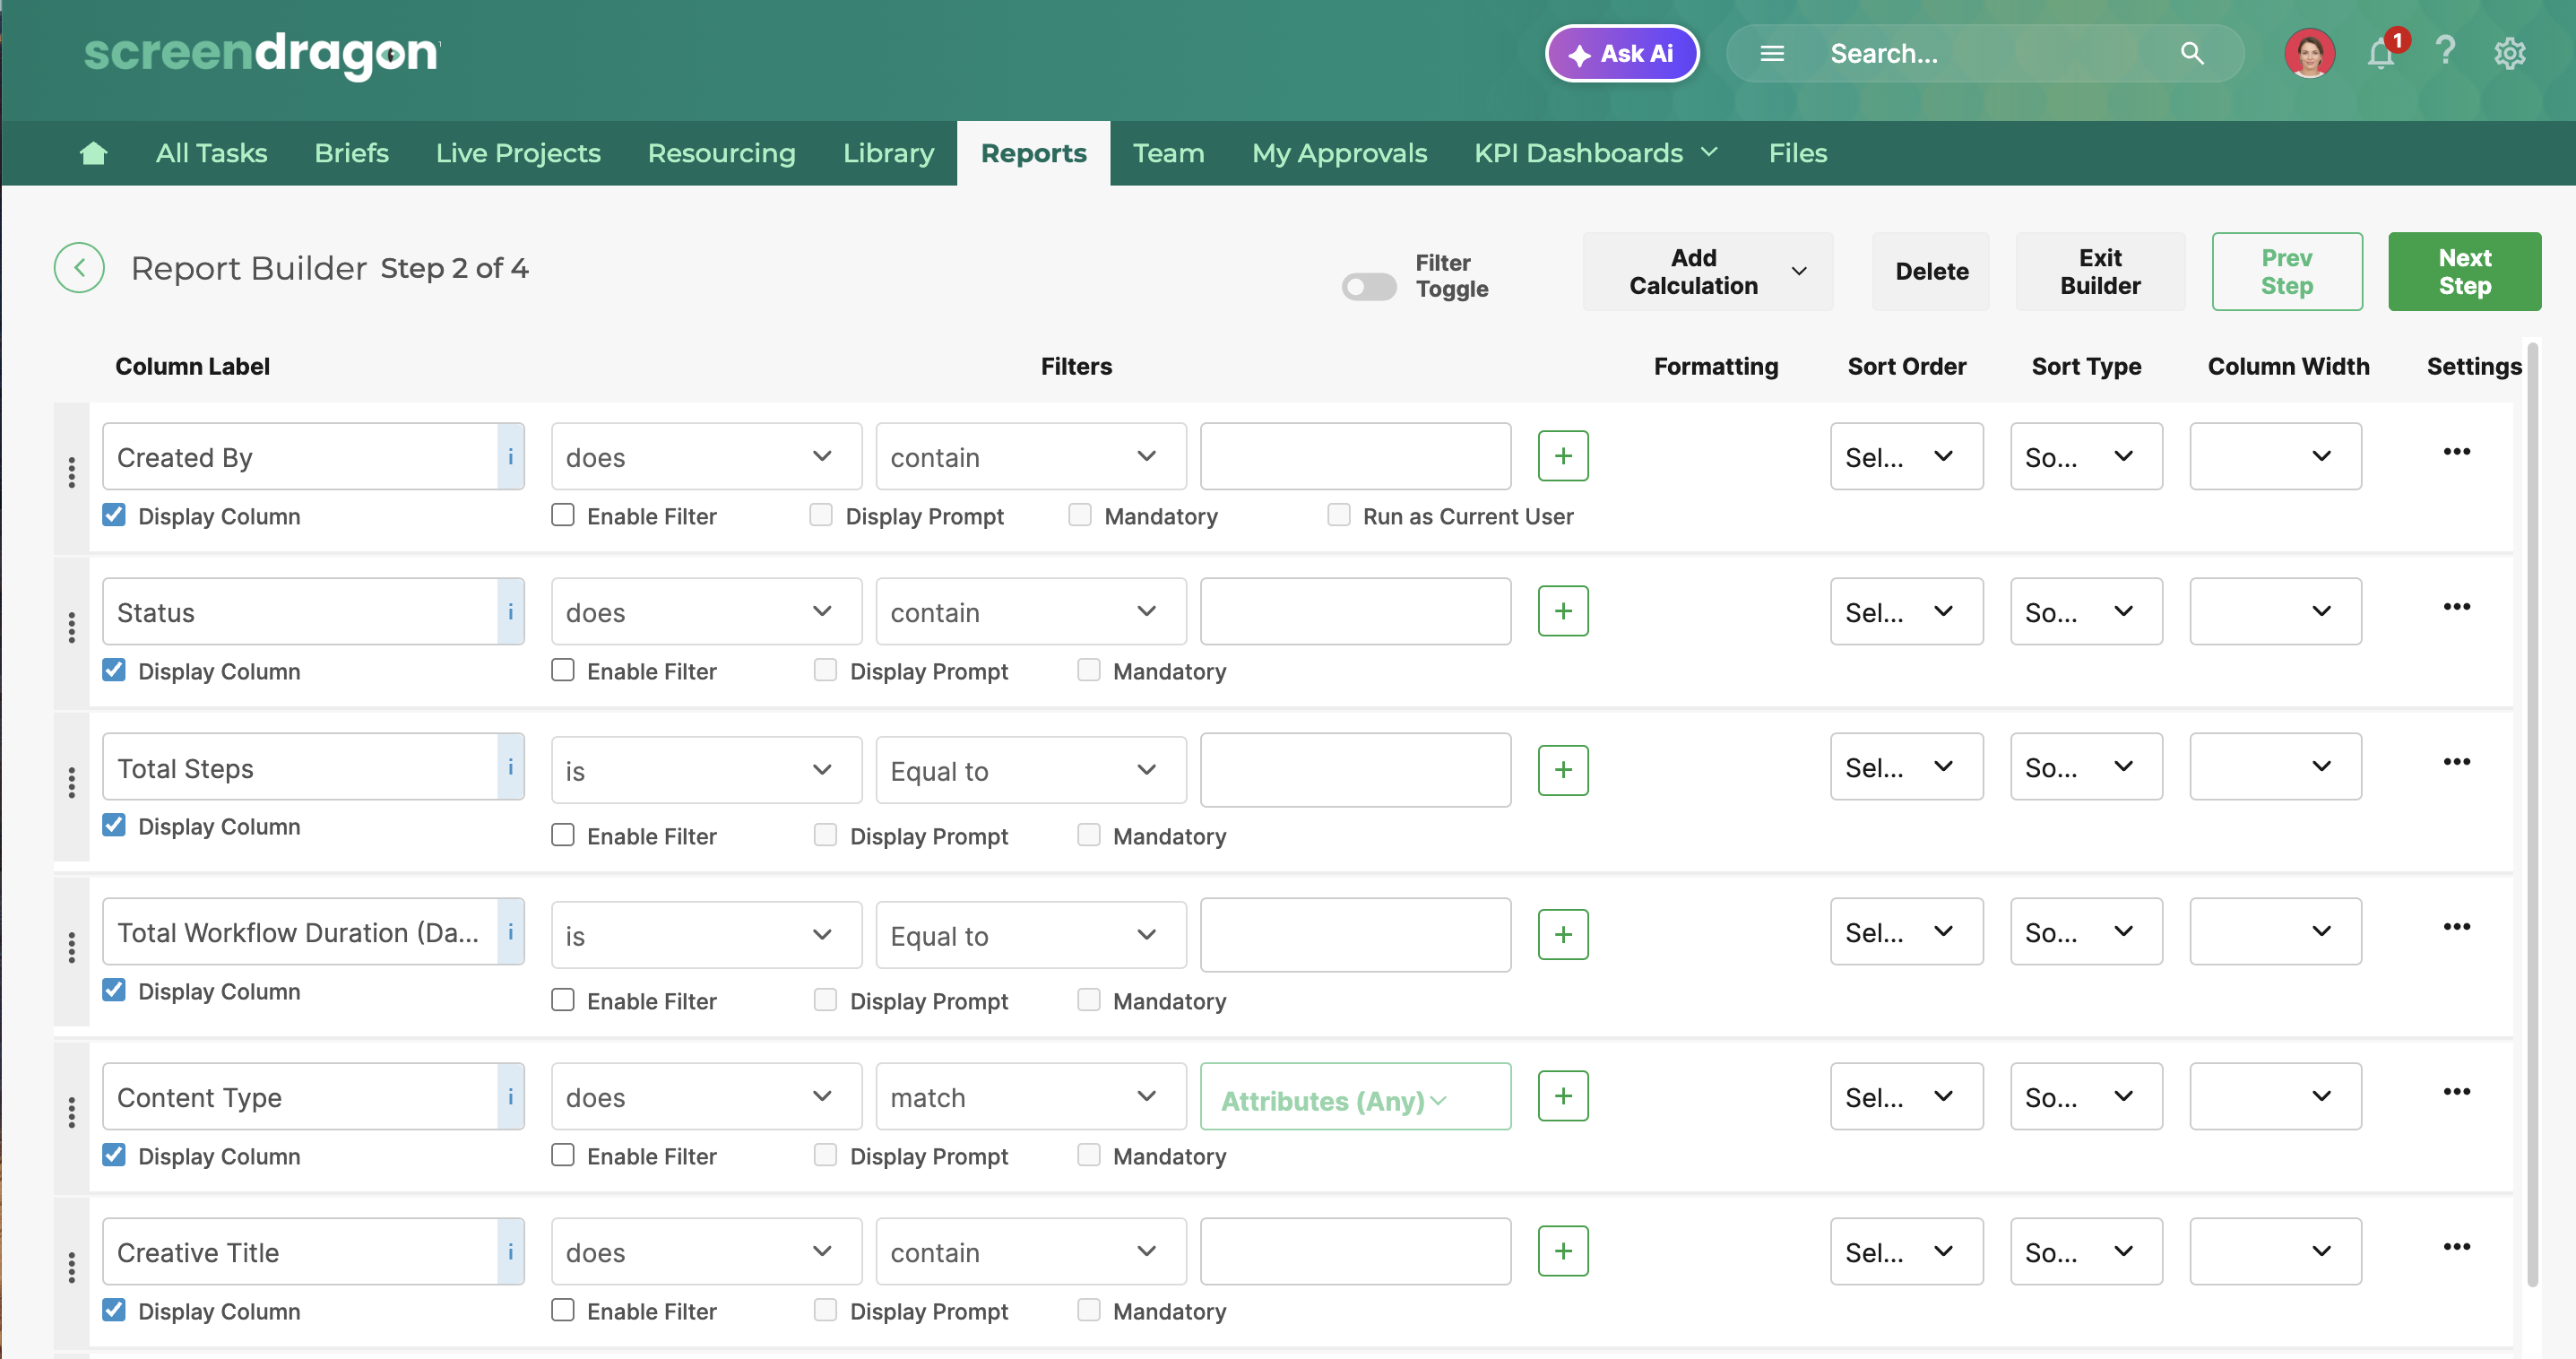Go to the Live Projects tab
This screenshot has width=2576, height=1359.
coord(517,153)
